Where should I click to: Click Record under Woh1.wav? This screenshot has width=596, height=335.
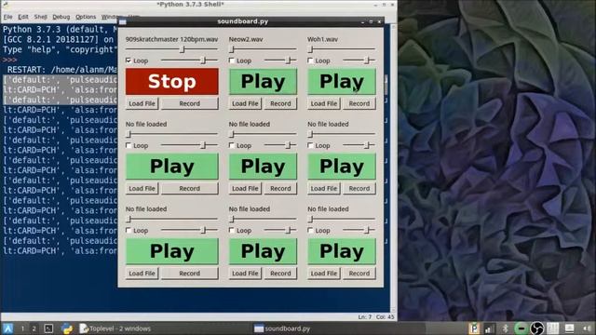359,103
